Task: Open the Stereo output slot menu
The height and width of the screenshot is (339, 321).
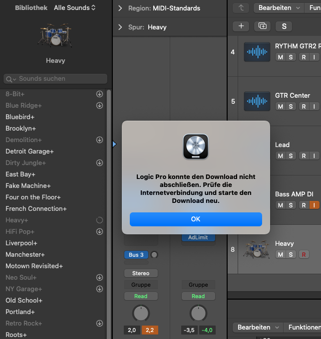Action: (x=141, y=273)
